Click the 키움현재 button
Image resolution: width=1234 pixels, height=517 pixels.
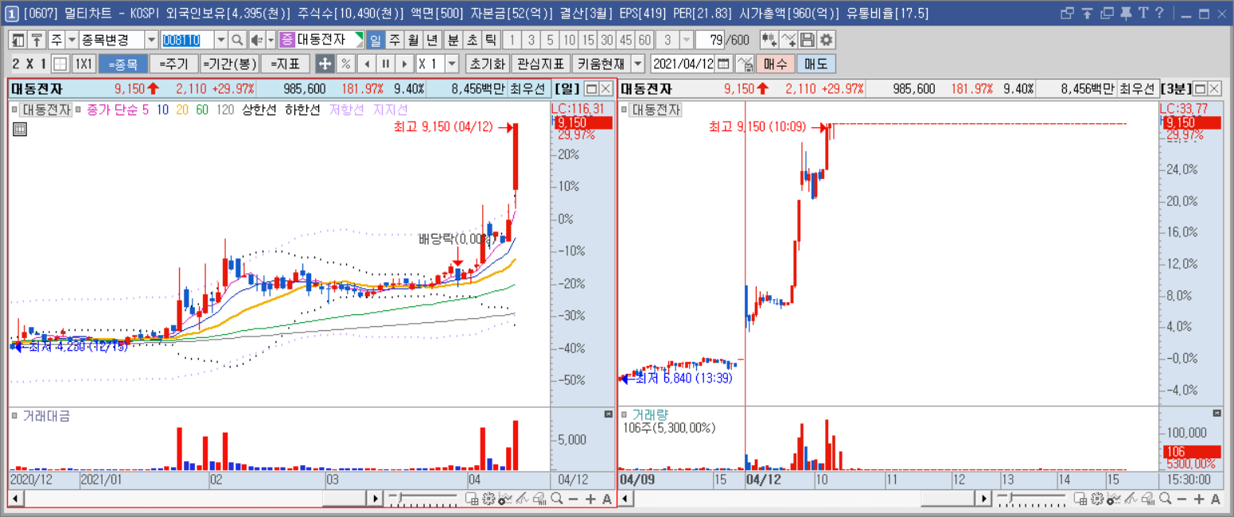tap(601, 64)
